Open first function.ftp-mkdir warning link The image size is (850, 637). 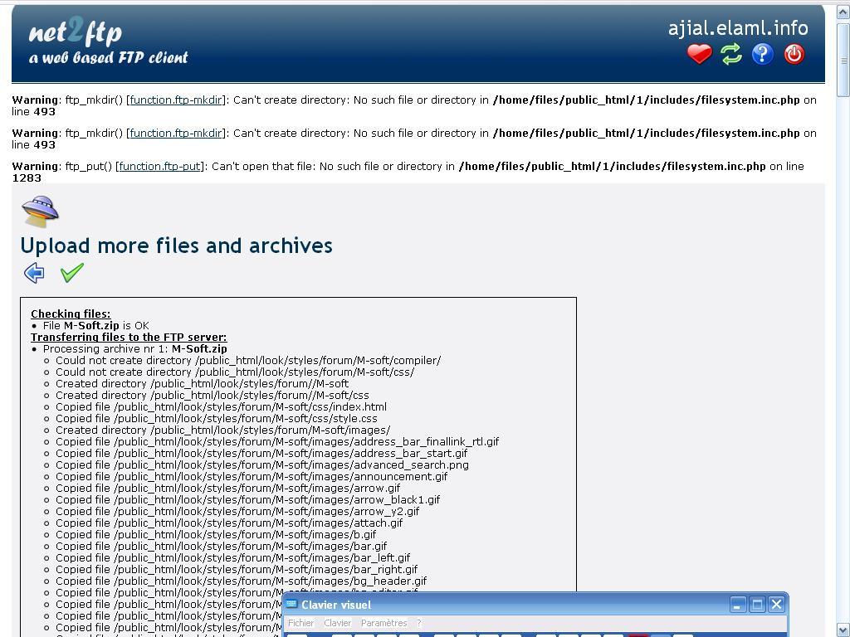[x=176, y=100]
